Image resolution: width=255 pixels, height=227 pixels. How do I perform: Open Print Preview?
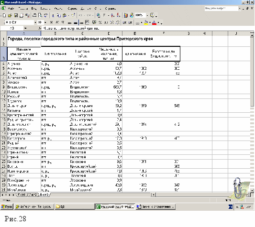40,15
